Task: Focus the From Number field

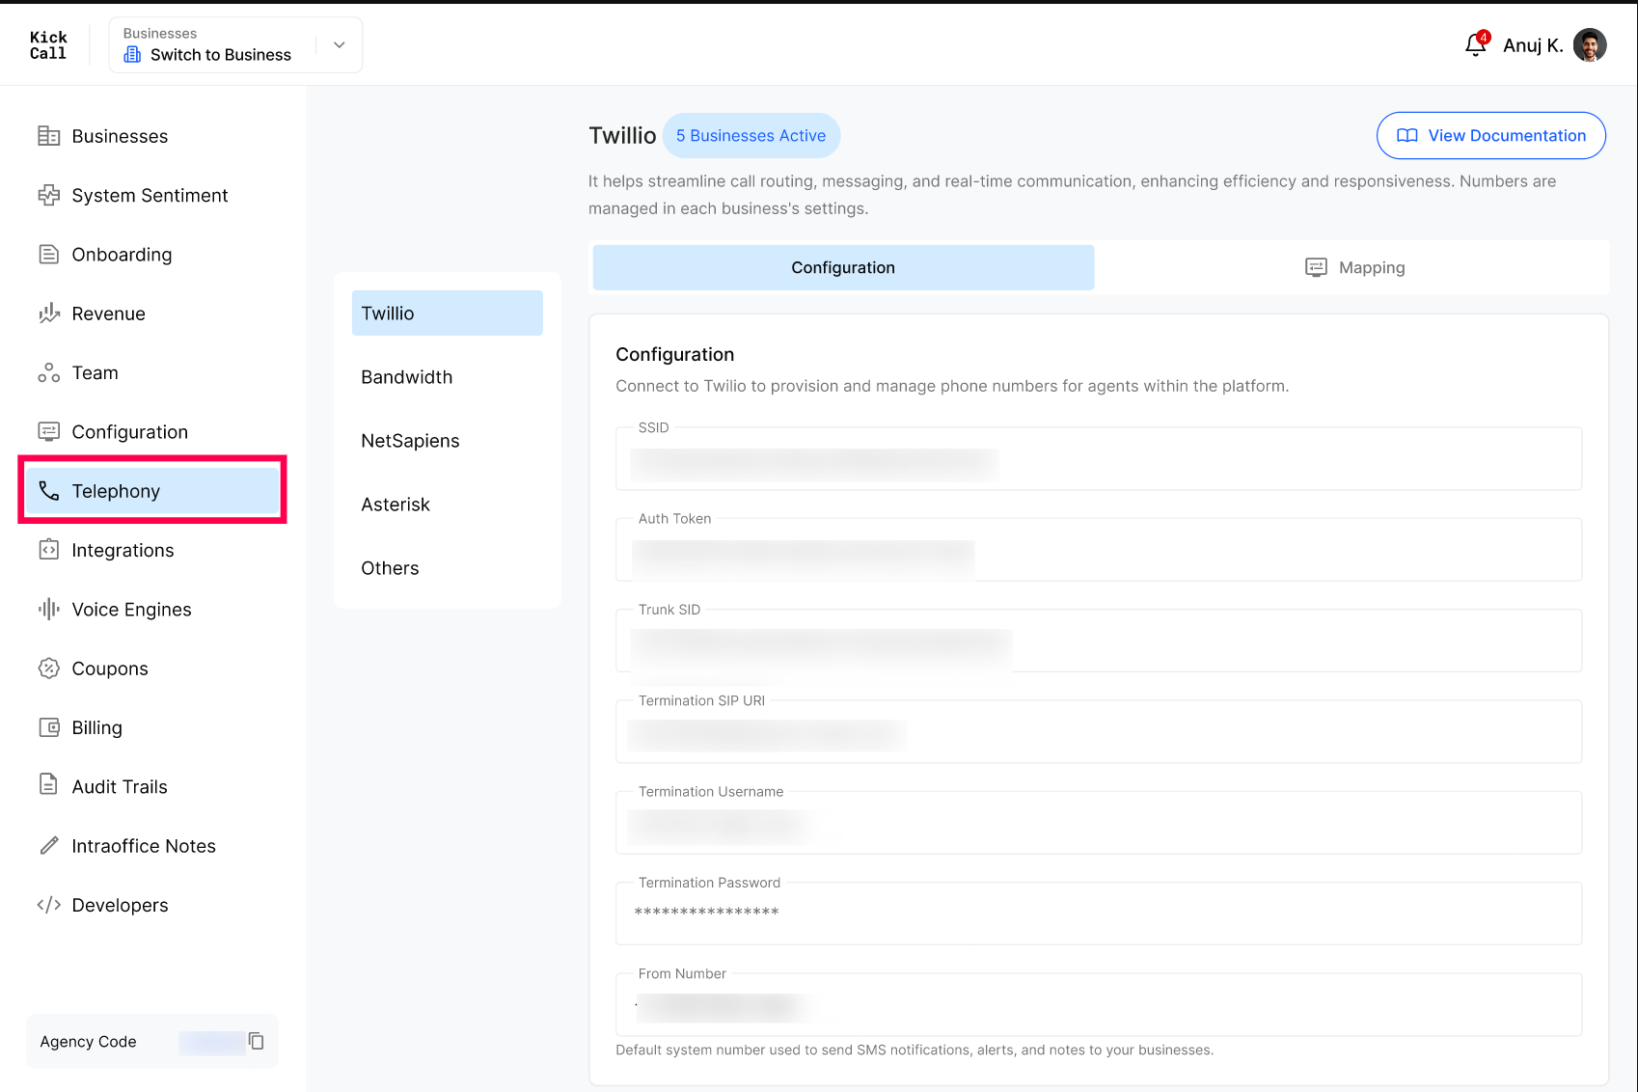Action: coord(1099,1004)
